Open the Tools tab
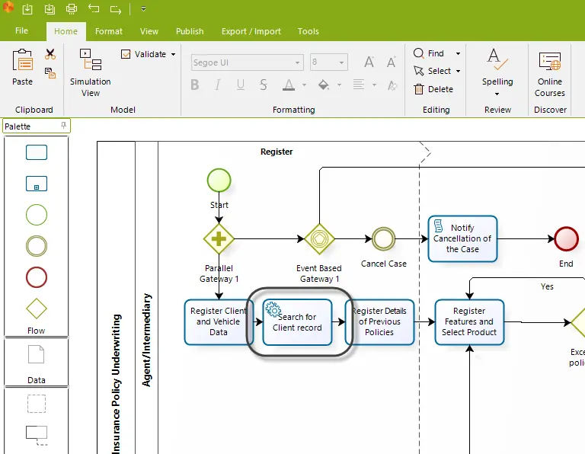The height and width of the screenshot is (454, 585). coord(308,31)
